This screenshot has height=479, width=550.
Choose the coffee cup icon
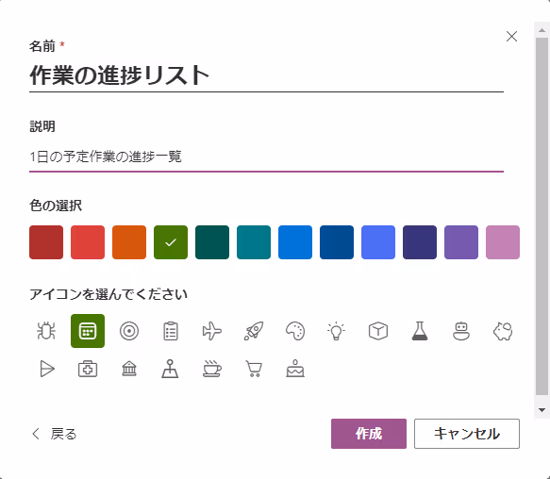tap(212, 369)
